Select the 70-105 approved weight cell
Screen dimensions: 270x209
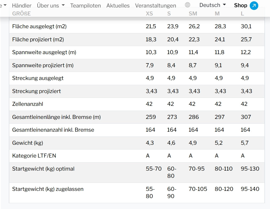198,189
